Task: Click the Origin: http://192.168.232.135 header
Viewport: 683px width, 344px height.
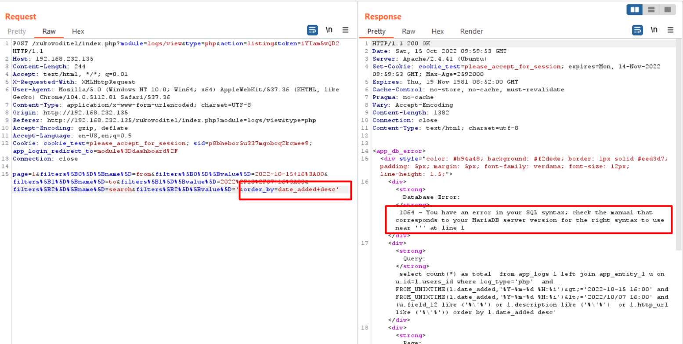Action: tap(71, 113)
